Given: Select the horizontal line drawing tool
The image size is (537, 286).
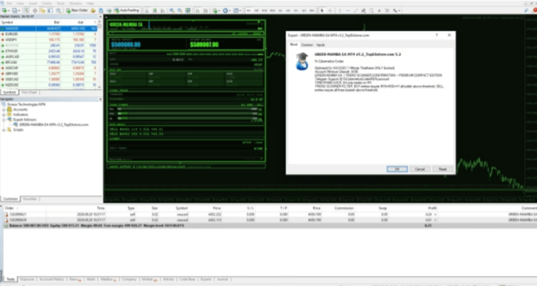Looking at the screenshot, I should [348, 10].
